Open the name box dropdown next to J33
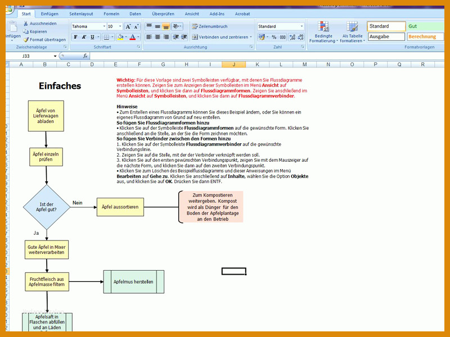Viewport: 450px width, 337px height. 55,56
